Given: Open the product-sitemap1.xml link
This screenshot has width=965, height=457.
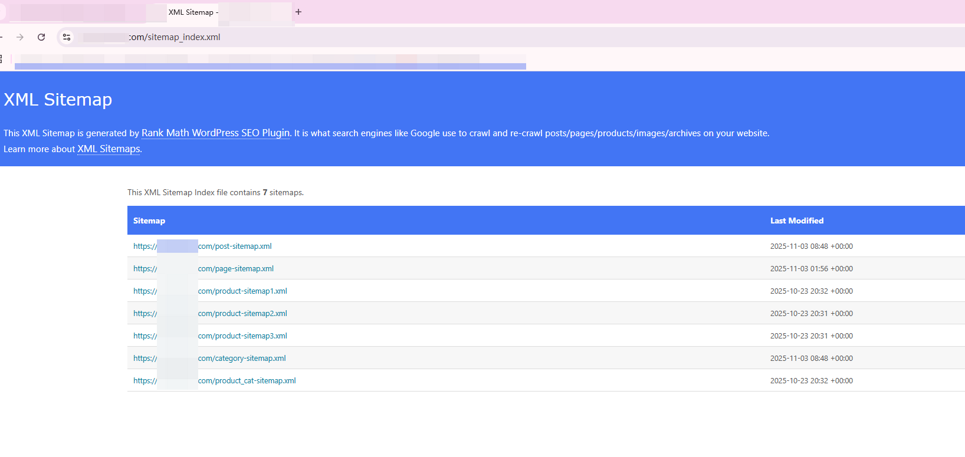Looking at the screenshot, I should tap(242, 291).
